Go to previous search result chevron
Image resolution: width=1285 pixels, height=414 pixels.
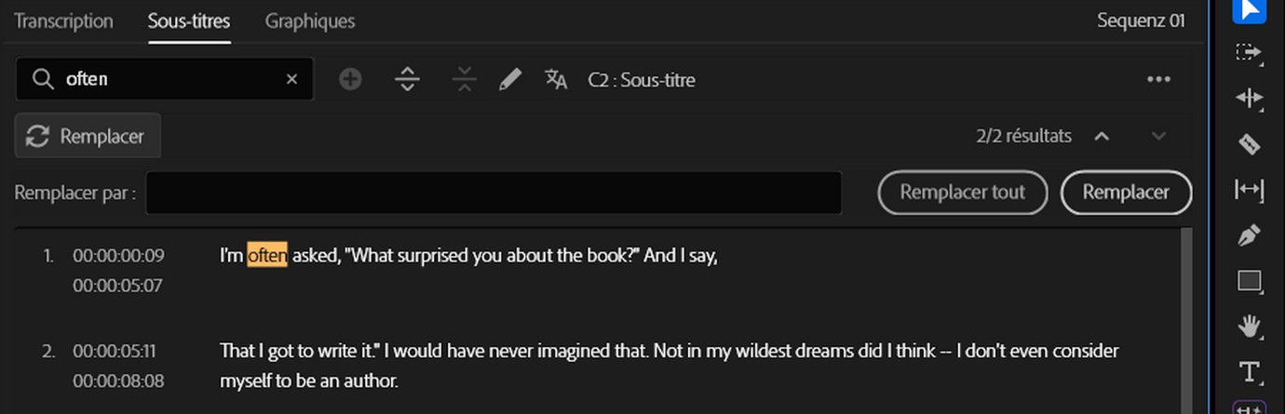click(x=1102, y=137)
